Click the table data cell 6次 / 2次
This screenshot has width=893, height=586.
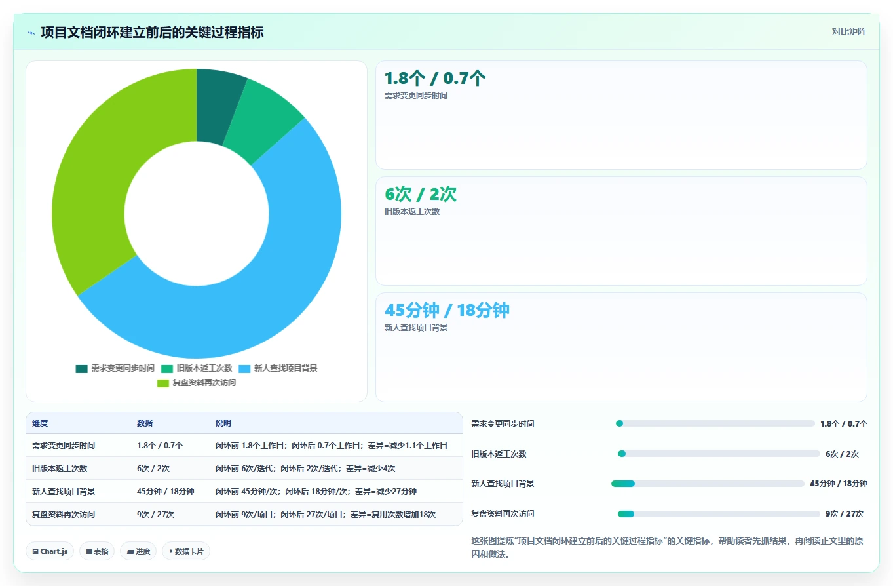[153, 469]
